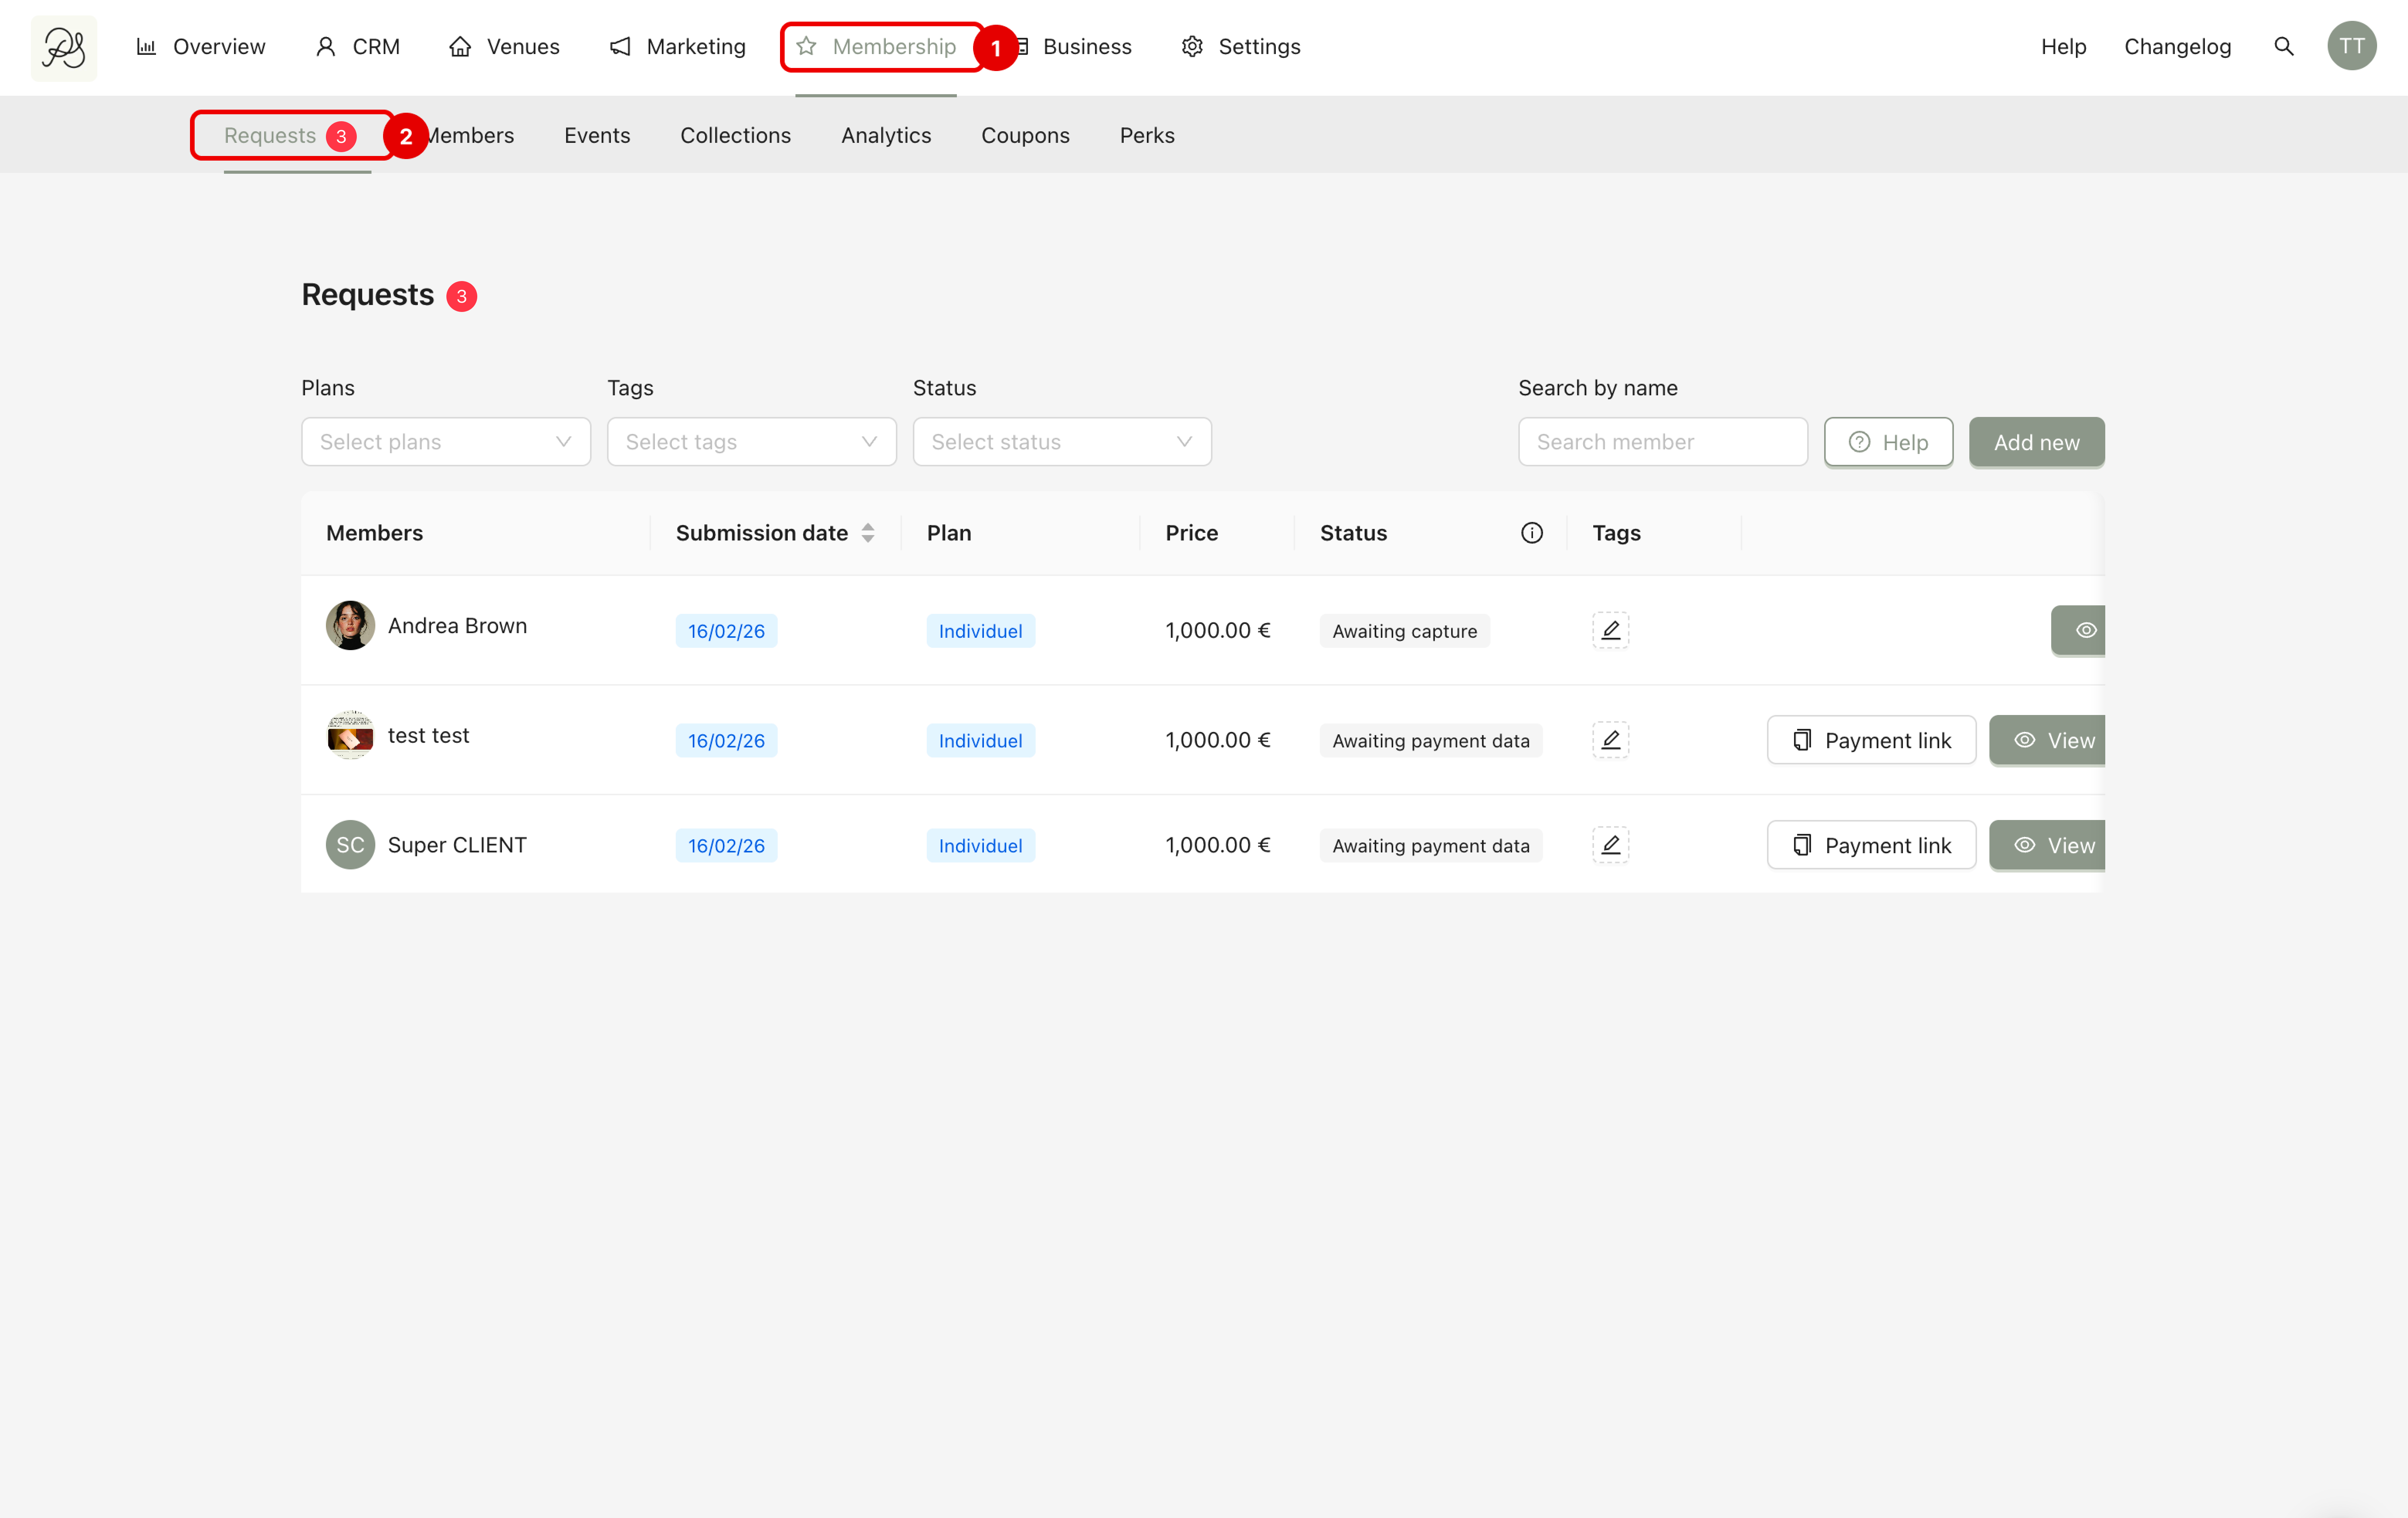Image resolution: width=2408 pixels, height=1518 pixels.
Task: Click the Search member field
Action: point(1662,442)
